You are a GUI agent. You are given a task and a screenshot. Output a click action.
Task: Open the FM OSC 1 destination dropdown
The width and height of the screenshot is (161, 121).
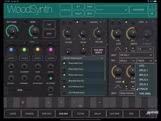136,55
